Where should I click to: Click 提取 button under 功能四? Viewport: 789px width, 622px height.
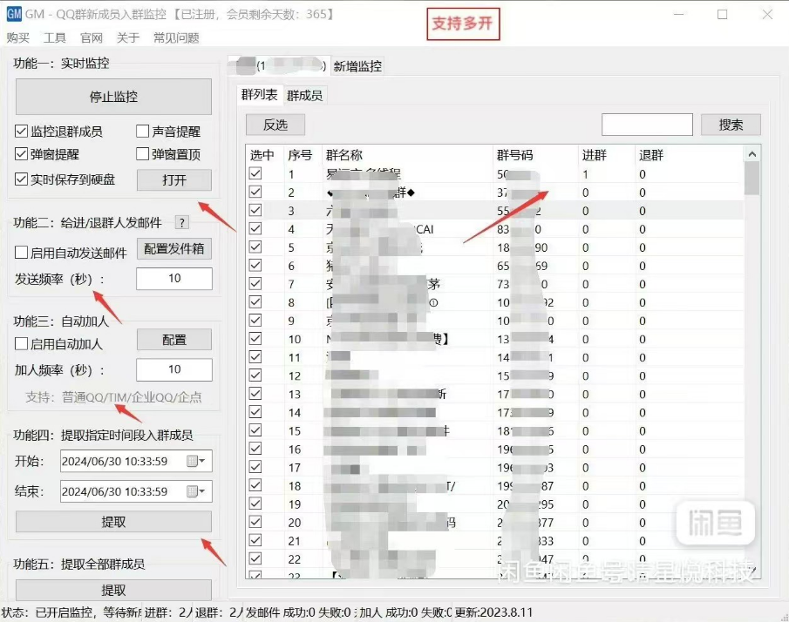click(113, 522)
